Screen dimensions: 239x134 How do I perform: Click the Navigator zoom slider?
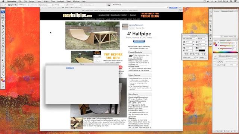(x=228, y=36)
